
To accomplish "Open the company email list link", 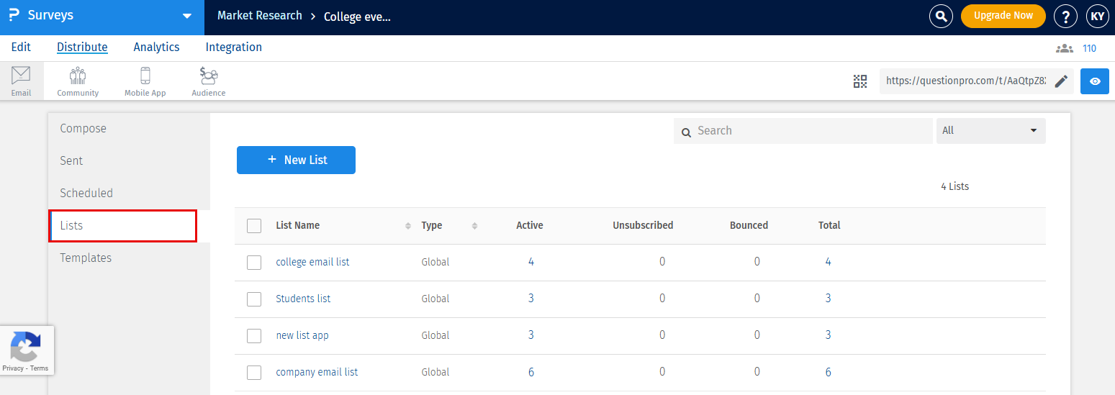I will [317, 373].
